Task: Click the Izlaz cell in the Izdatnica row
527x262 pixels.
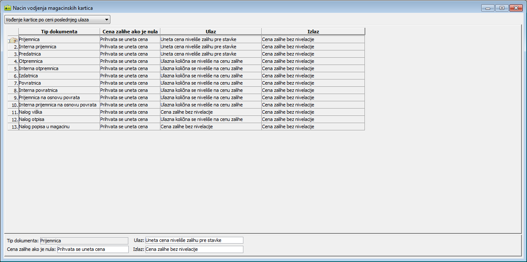Action: (313, 76)
